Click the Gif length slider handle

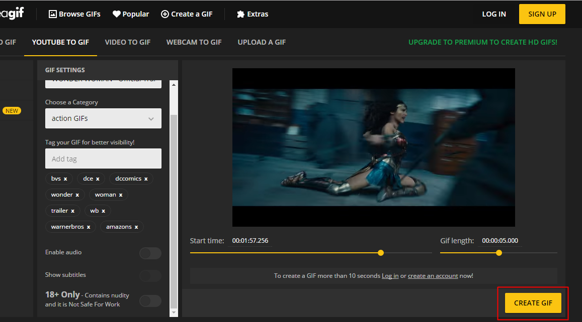coord(499,253)
